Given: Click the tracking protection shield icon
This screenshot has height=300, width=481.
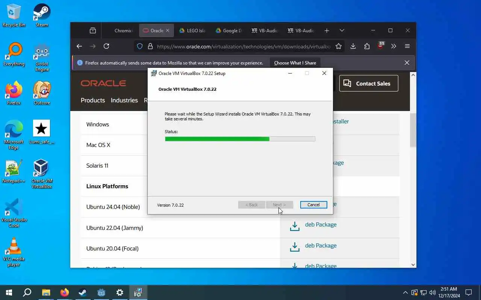Looking at the screenshot, I should point(140,46).
